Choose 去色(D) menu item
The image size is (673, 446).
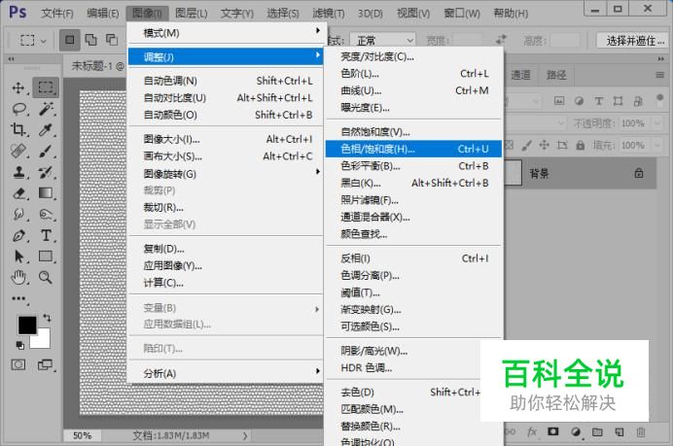[403, 392]
